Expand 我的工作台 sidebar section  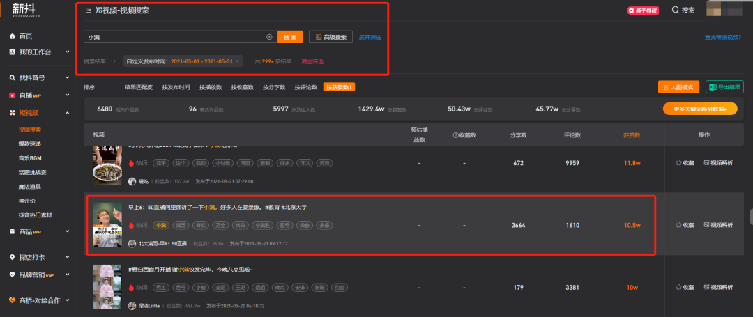tap(67, 52)
